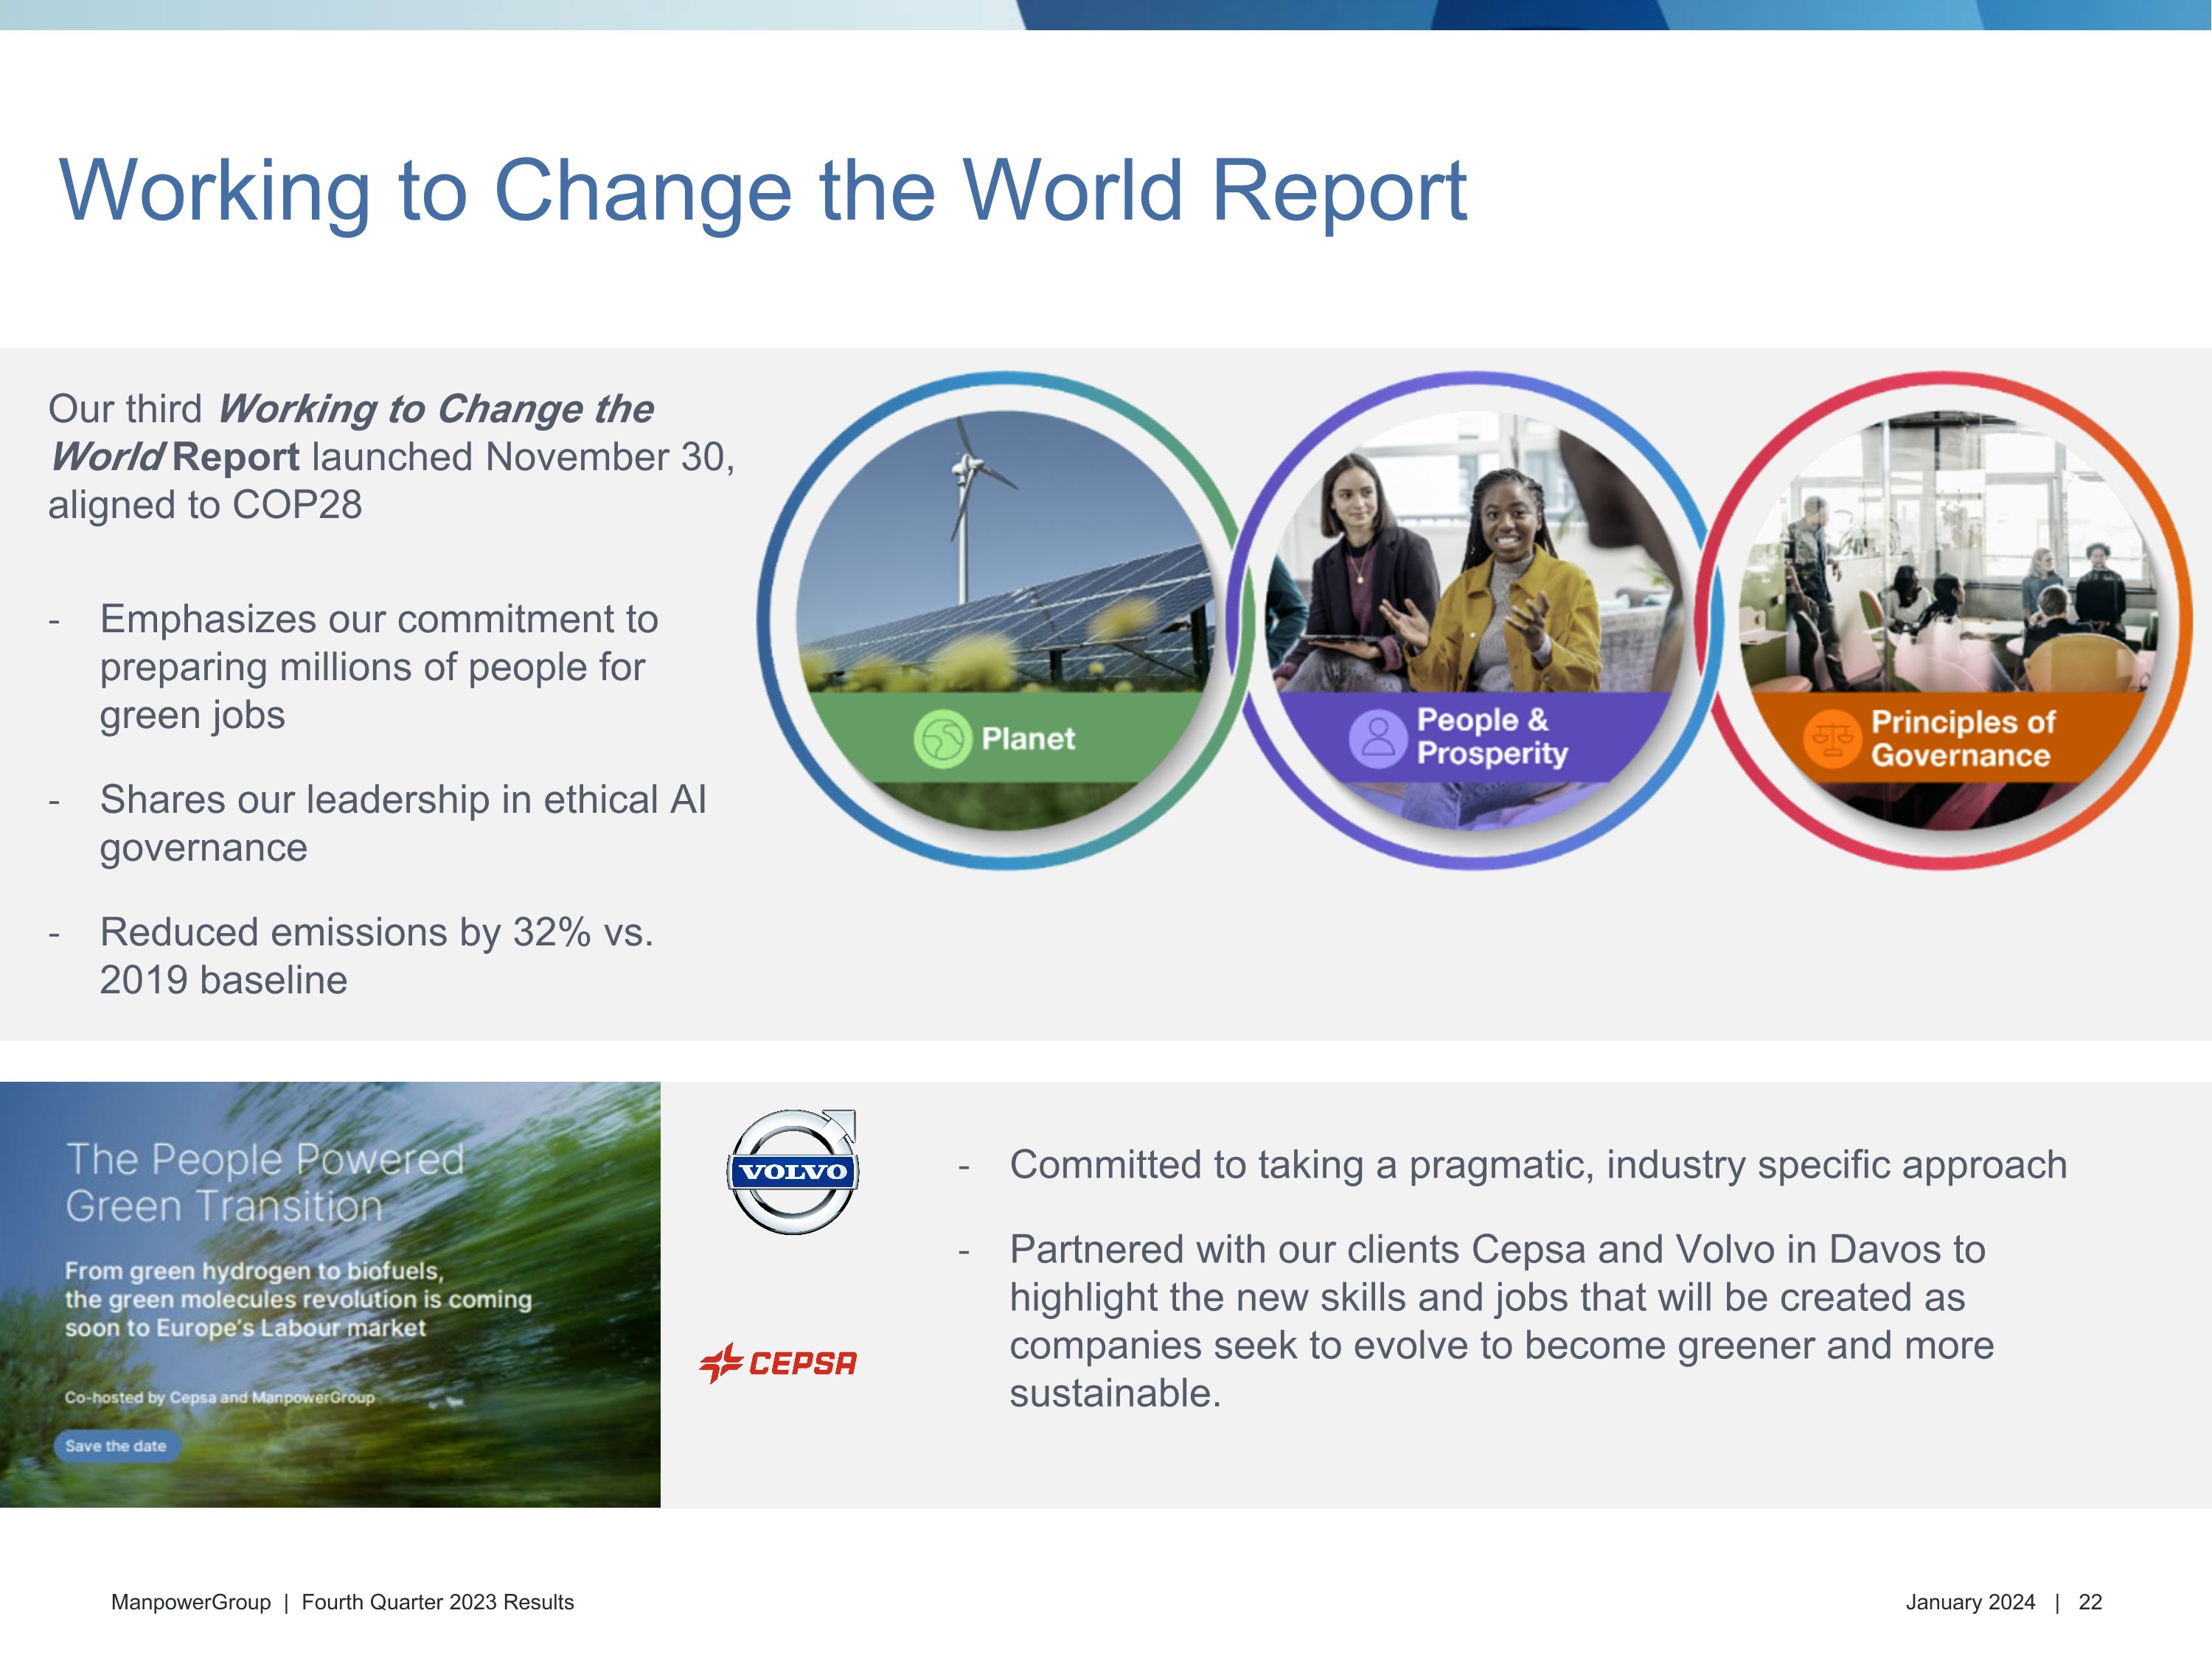
Task: Click the Cepsa logo
Action: tap(778, 1363)
